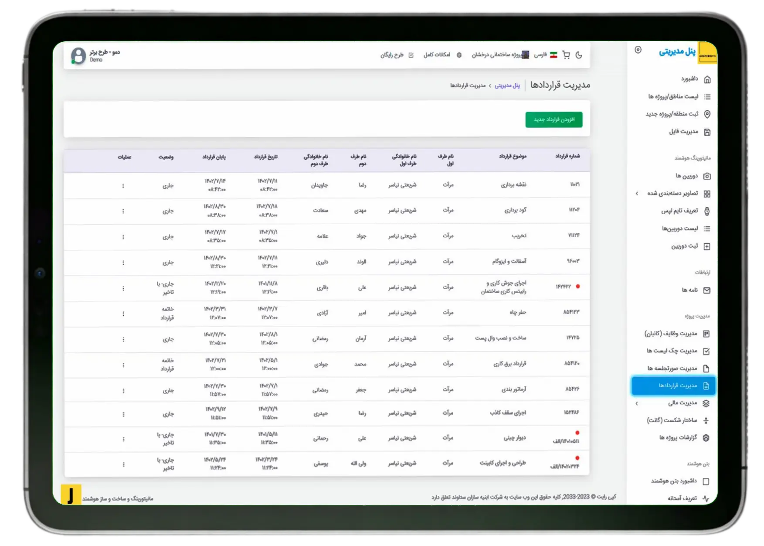Image resolution: width=764 pixels, height=546 pixels.
Task: Click the user avatar icon
Action: (78, 56)
